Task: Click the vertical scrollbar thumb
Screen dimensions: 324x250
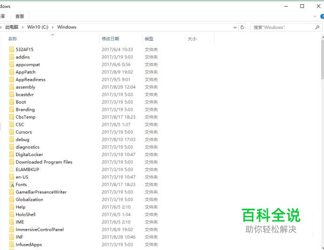Action: click(323, 59)
